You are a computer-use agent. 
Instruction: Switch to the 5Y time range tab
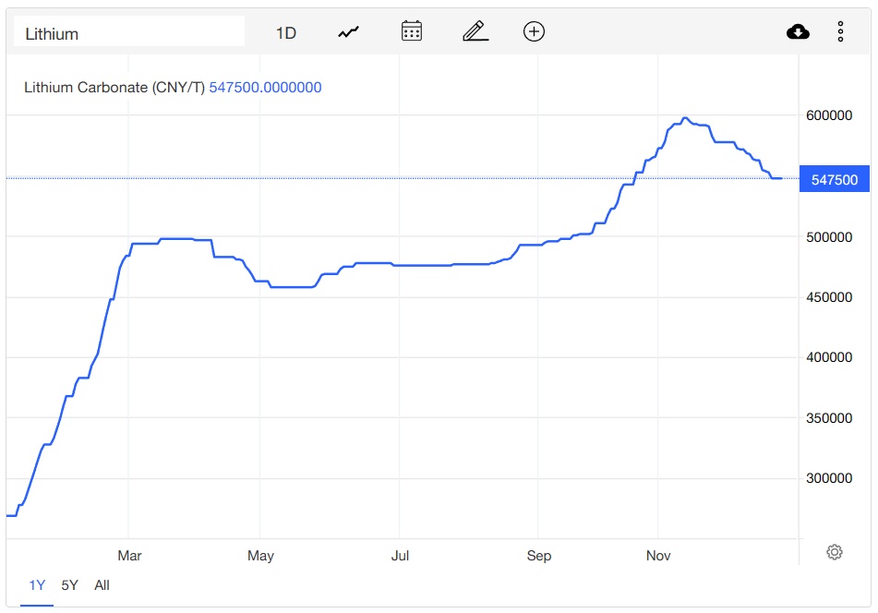pyautogui.click(x=70, y=585)
